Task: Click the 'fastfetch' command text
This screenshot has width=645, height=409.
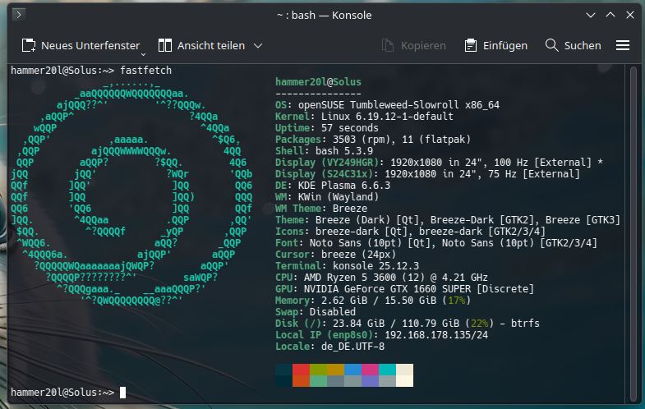Action: pyautogui.click(x=145, y=71)
